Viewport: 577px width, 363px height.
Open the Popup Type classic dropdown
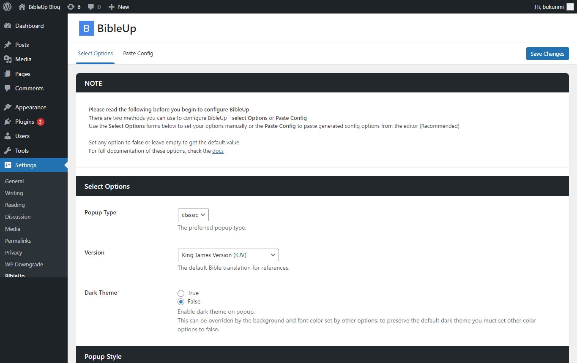point(193,215)
